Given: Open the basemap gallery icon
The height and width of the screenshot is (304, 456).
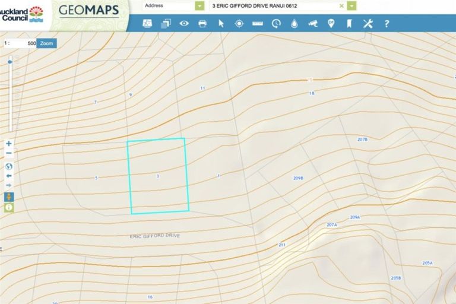Looking at the screenshot, I should click(x=148, y=24).
